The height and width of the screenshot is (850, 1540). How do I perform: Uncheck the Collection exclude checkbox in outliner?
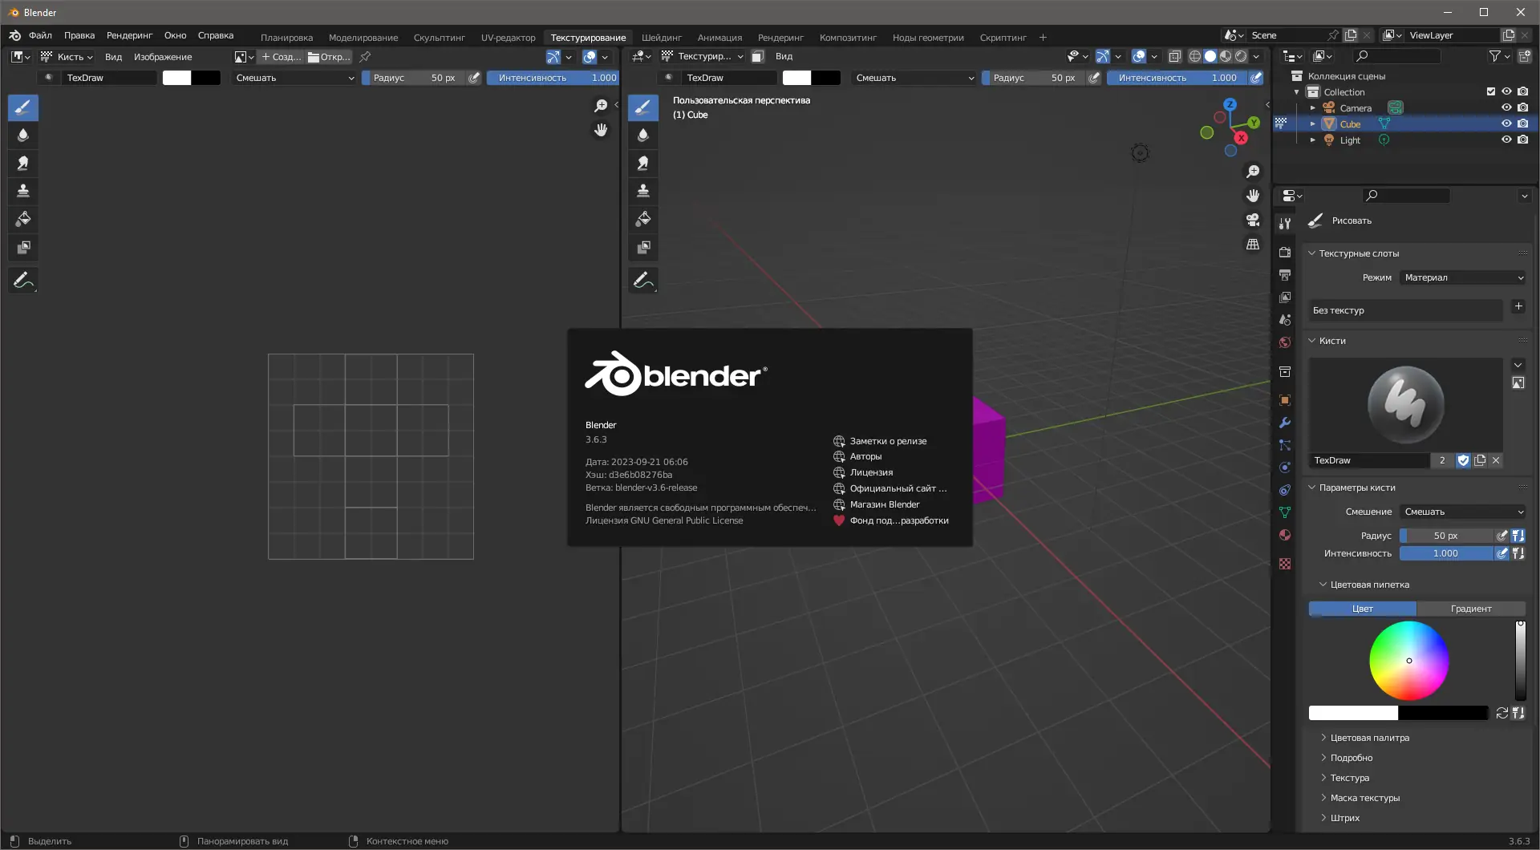[x=1491, y=92]
